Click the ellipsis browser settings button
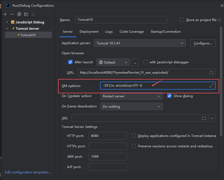 135,62
